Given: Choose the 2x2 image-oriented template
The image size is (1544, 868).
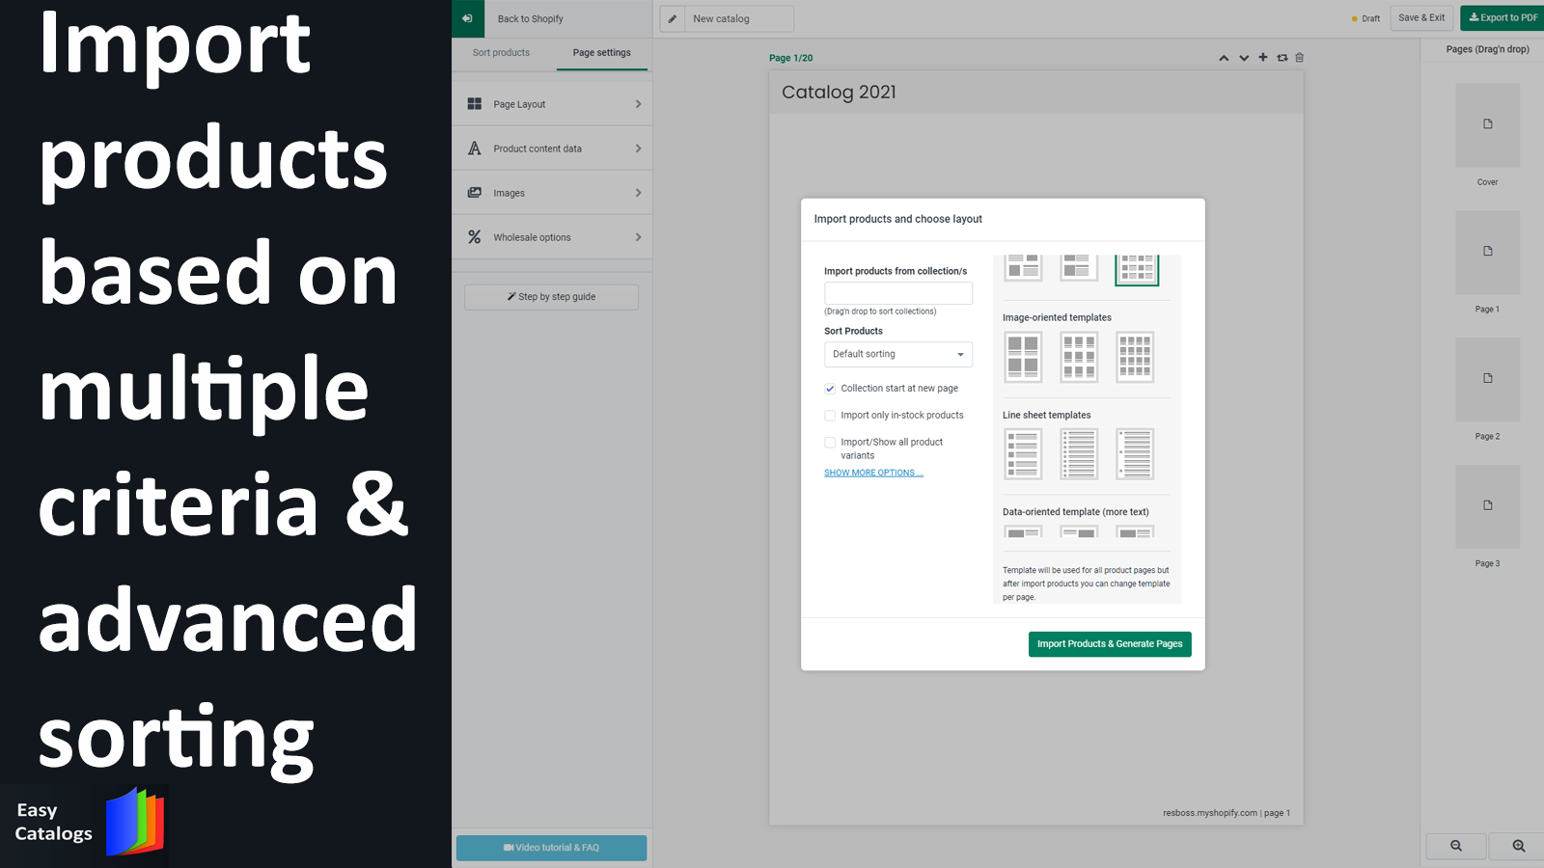Looking at the screenshot, I should [x=1023, y=357].
